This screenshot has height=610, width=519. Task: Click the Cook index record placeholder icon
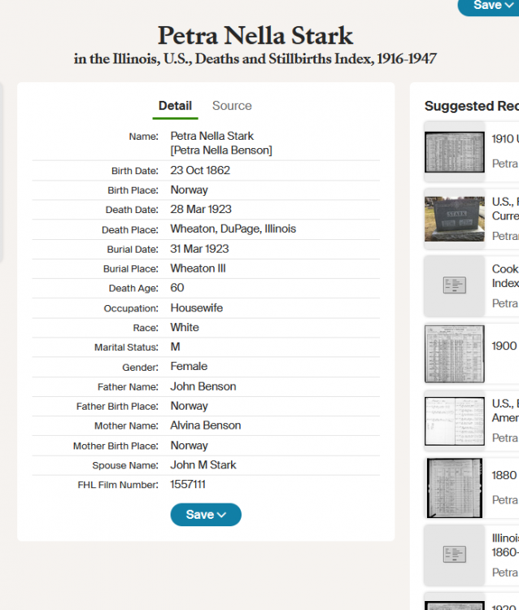455,285
